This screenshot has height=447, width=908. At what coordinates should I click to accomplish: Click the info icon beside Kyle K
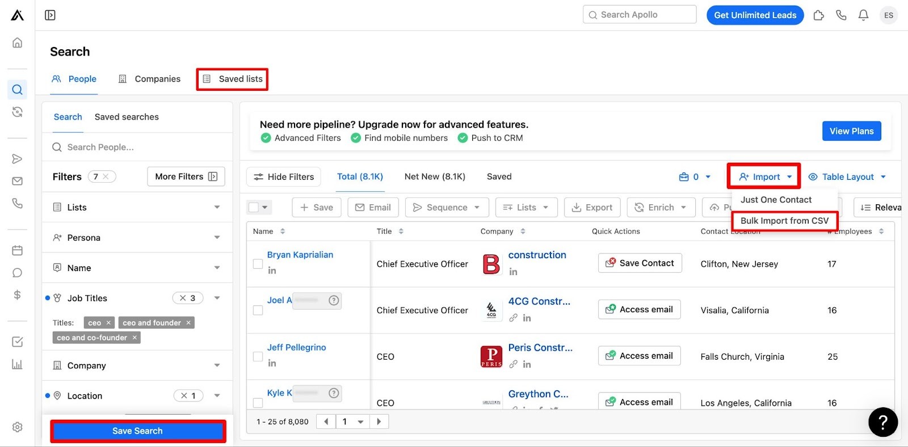[x=334, y=393]
